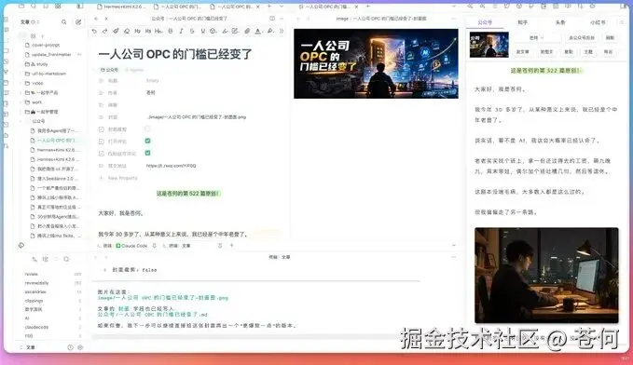This screenshot has width=633, height=365.
Task: Click the redo arrow in editor toolbar
Action: click(x=105, y=31)
